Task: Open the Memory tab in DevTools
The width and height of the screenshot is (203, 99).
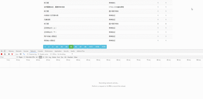Action: point(11,51)
